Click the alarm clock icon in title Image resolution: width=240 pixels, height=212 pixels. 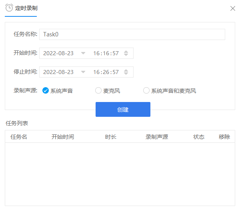coord(9,8)
